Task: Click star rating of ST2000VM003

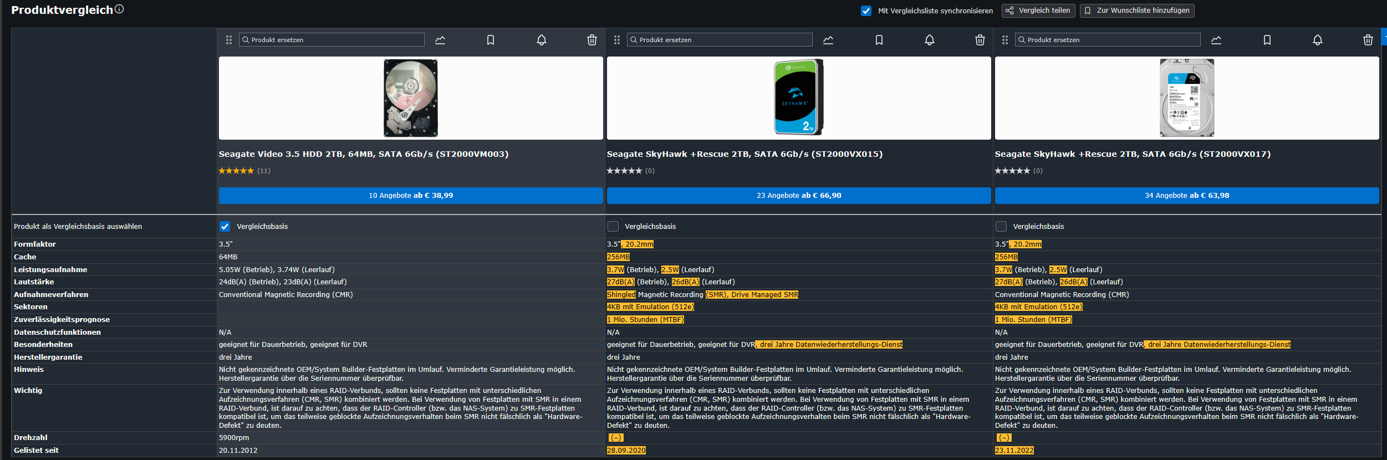Action: click(x=236, y=171)
